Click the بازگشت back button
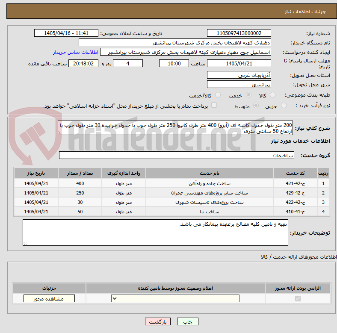The width and height of the screenshot is (337, 333). tap(158, 321)
